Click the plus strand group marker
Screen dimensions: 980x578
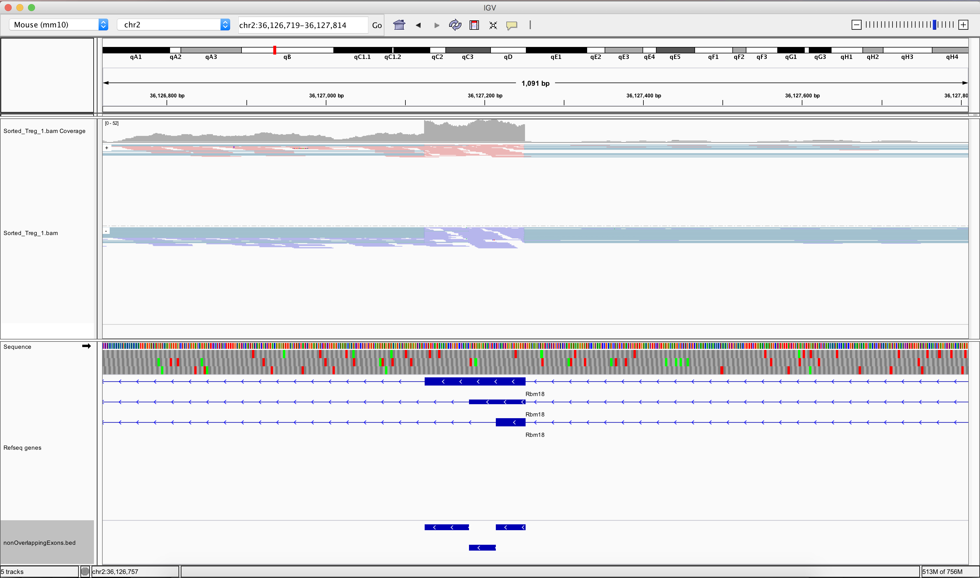pyautogui.click(x=106, y=148)
